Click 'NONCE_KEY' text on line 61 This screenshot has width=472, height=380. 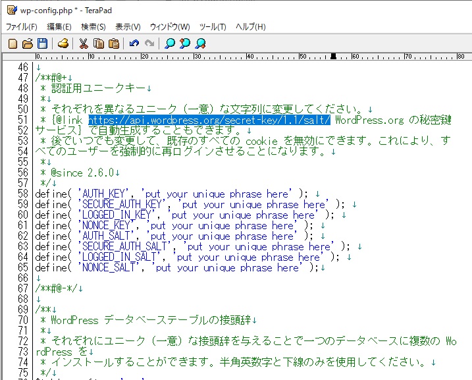106,225
